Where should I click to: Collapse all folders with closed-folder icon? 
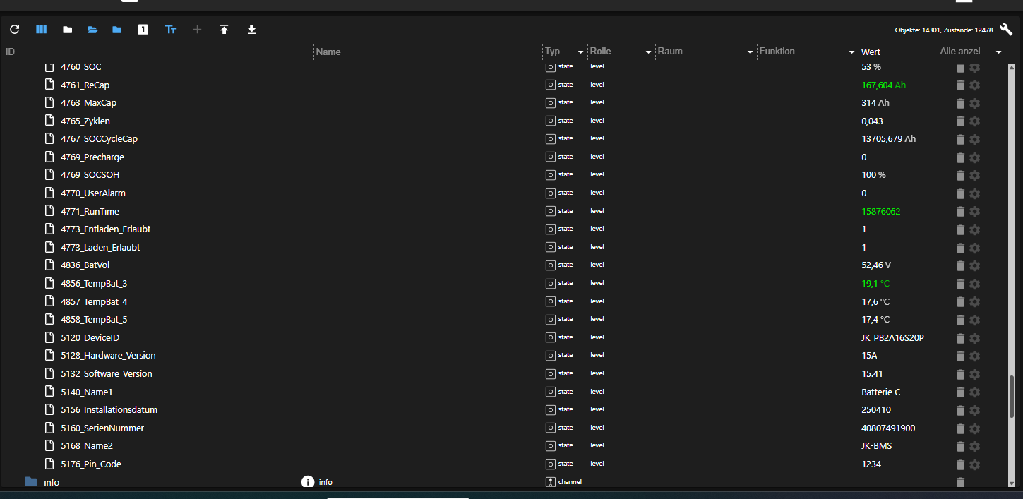tap(67, 30)
